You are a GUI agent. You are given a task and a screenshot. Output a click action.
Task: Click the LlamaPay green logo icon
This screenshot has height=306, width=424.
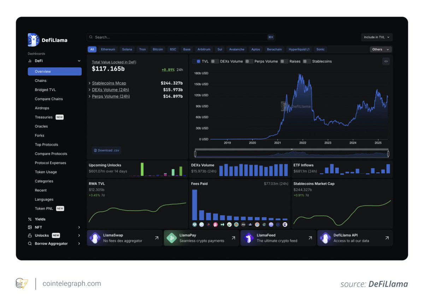click(x=171, y=238)
